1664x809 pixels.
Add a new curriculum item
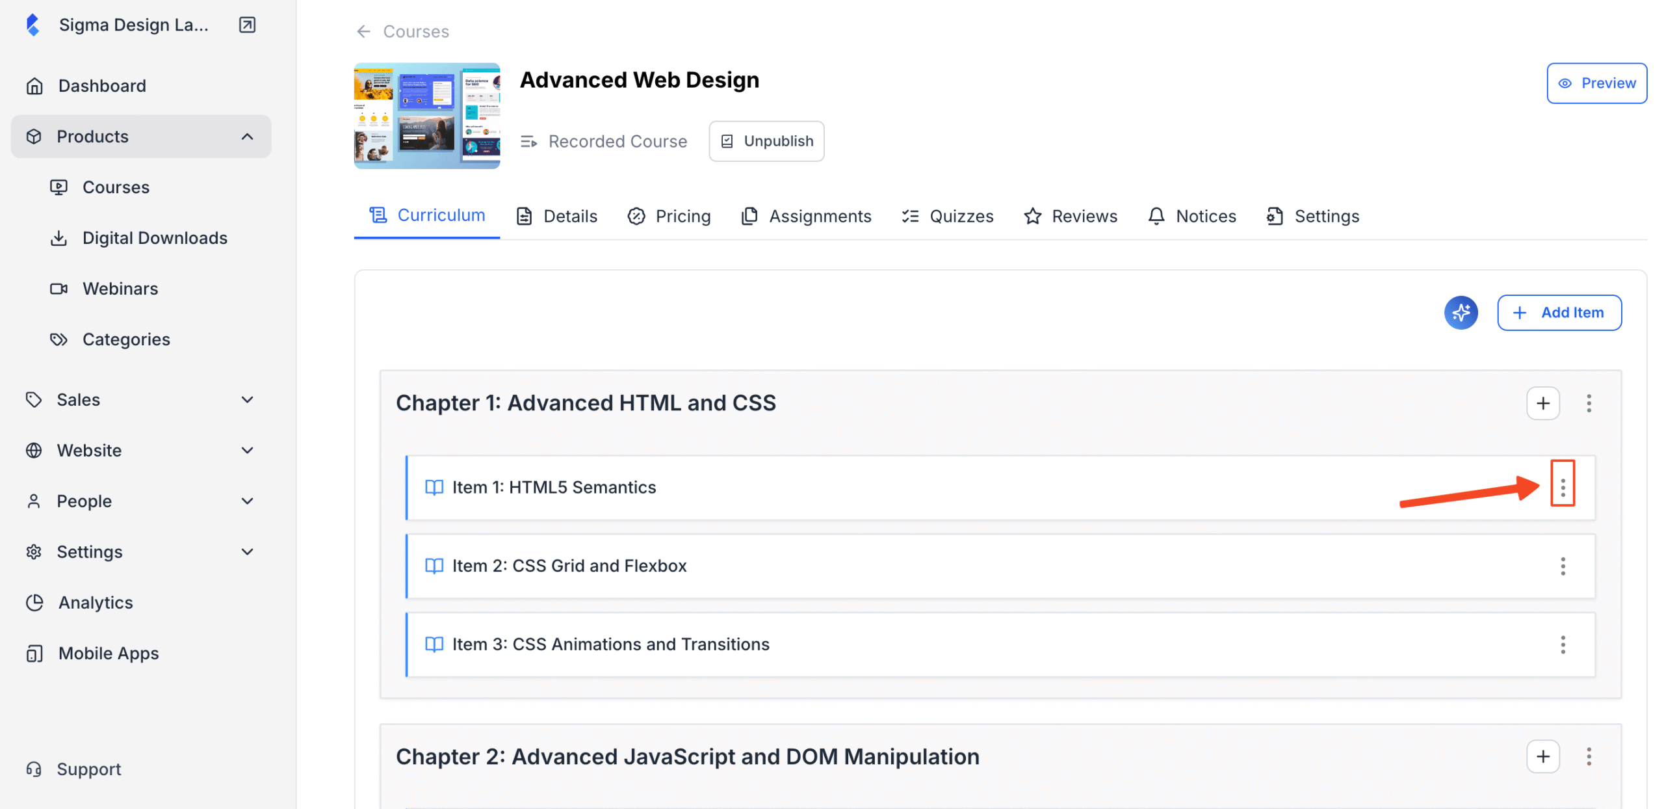1559,313
